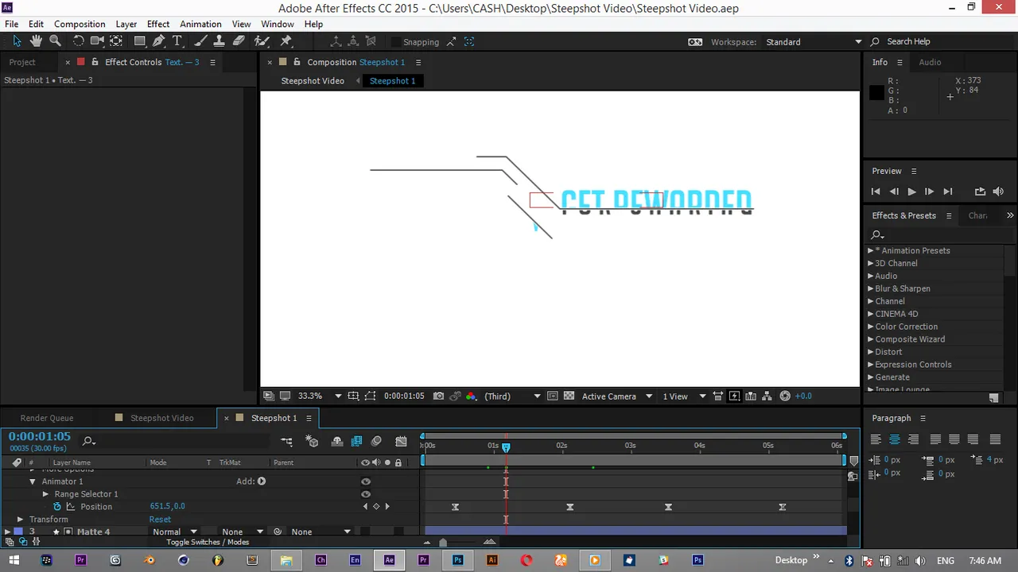Collapse the Animator 1 property group
Image resolution: width=1018 pixels, height=572 pixels.
click(x=33, y=481)
